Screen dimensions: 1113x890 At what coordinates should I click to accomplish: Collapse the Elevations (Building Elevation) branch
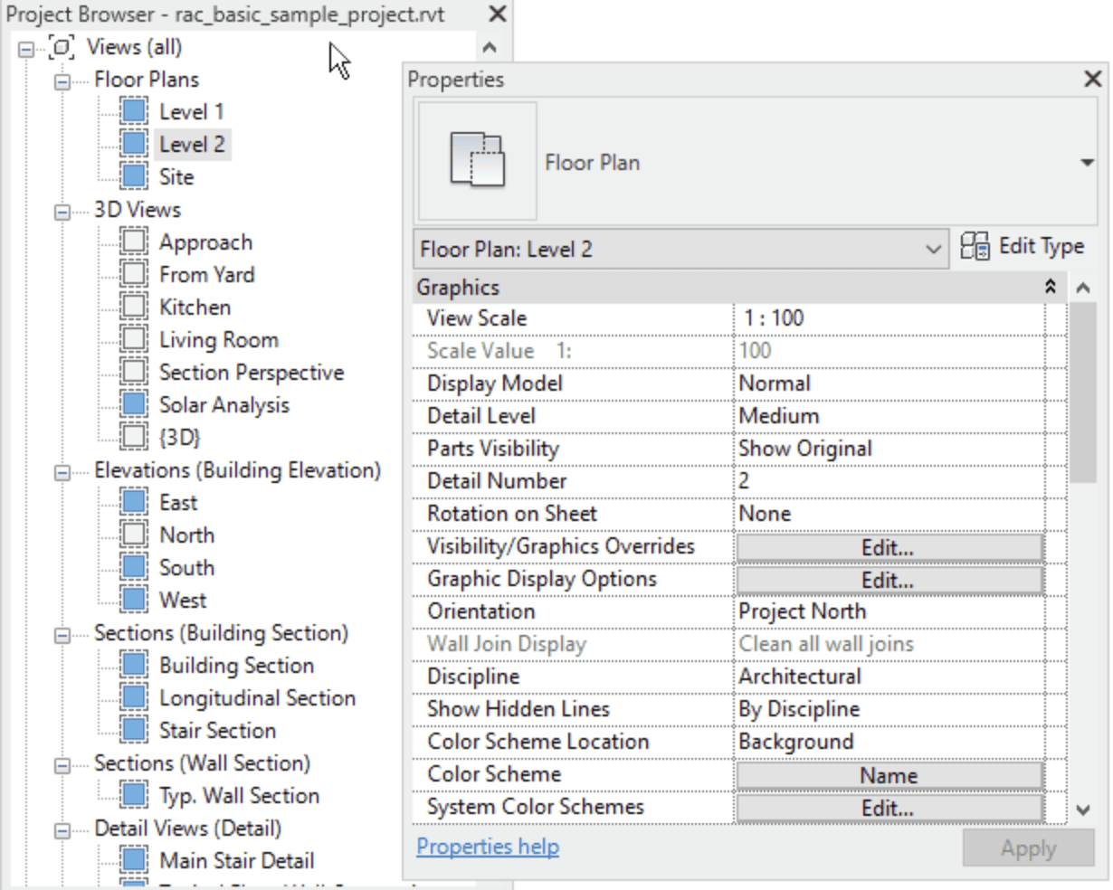[62, 471]
